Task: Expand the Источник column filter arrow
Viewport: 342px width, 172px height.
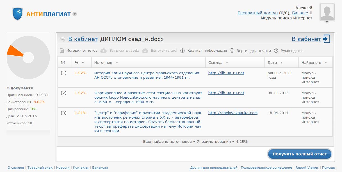Action: (117, 63)
